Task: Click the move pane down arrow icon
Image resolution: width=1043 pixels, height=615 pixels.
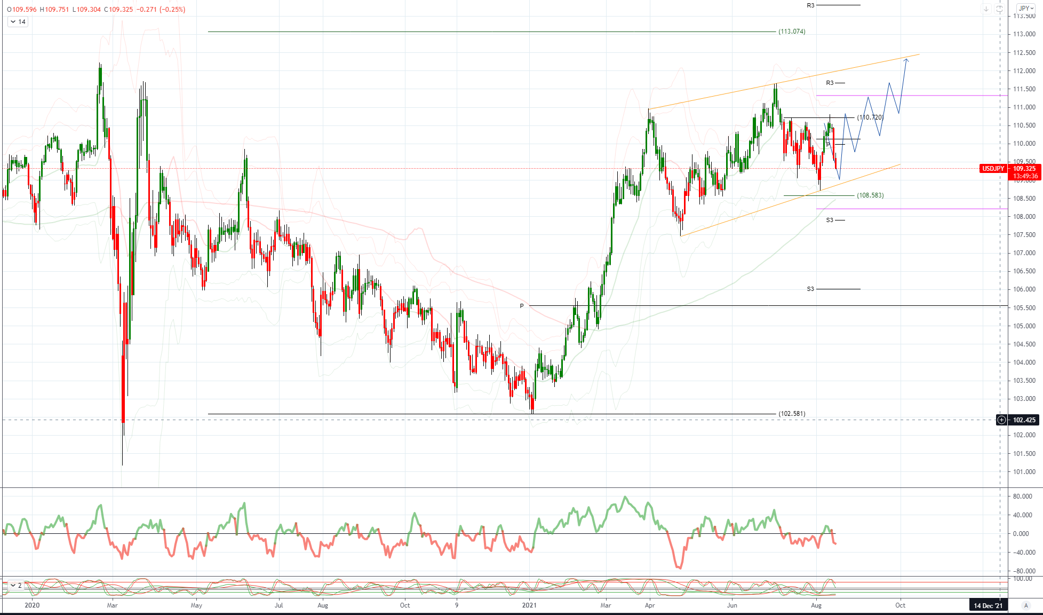Action: (x=986, y=9)
